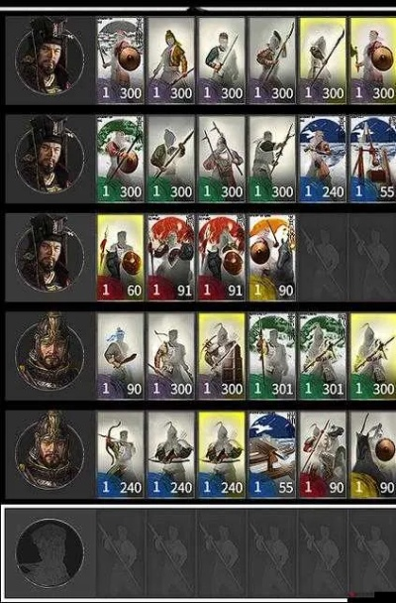Screen dimensions: 396x603
Task: Open strategist general portrait next to red 60 cavalry
Action: coord(49,256)
